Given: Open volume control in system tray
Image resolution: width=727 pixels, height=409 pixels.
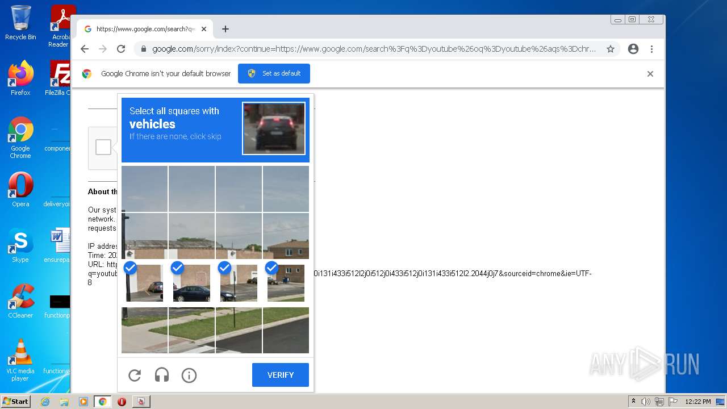Looking at the screenshot, I should coord(646,402).
